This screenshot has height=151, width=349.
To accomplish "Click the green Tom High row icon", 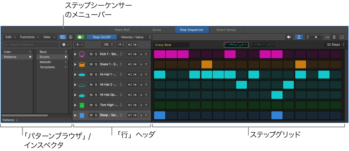I will [x=82, y=105].
